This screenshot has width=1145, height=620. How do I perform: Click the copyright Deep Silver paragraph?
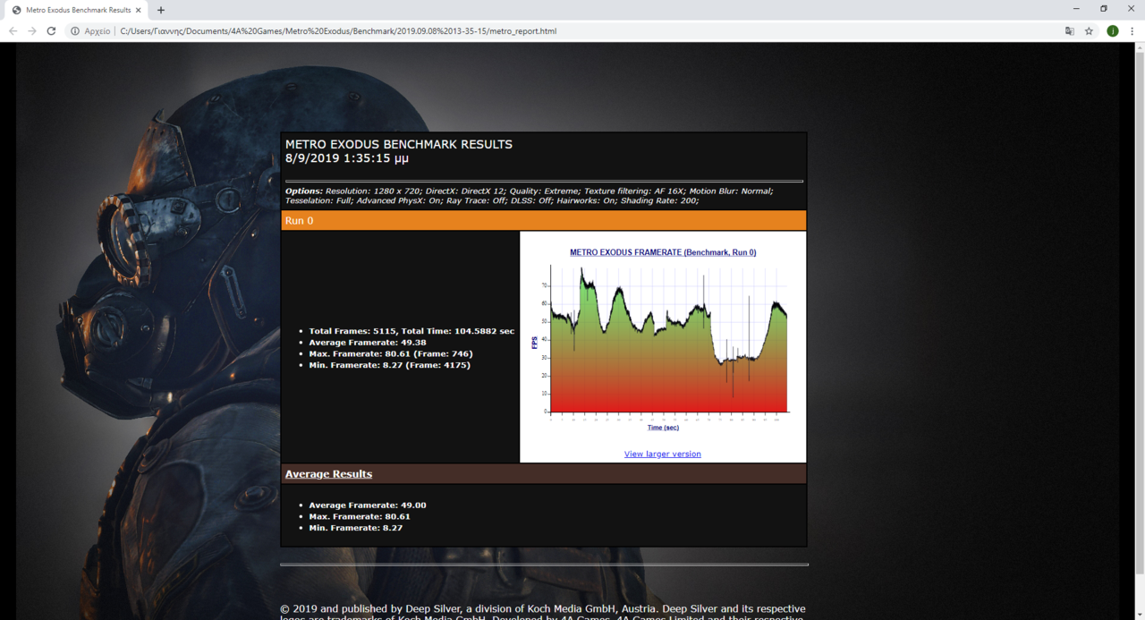pyautogui.click(x=543, y=612)
